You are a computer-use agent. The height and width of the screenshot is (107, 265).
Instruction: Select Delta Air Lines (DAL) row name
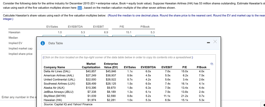(57, 71)
